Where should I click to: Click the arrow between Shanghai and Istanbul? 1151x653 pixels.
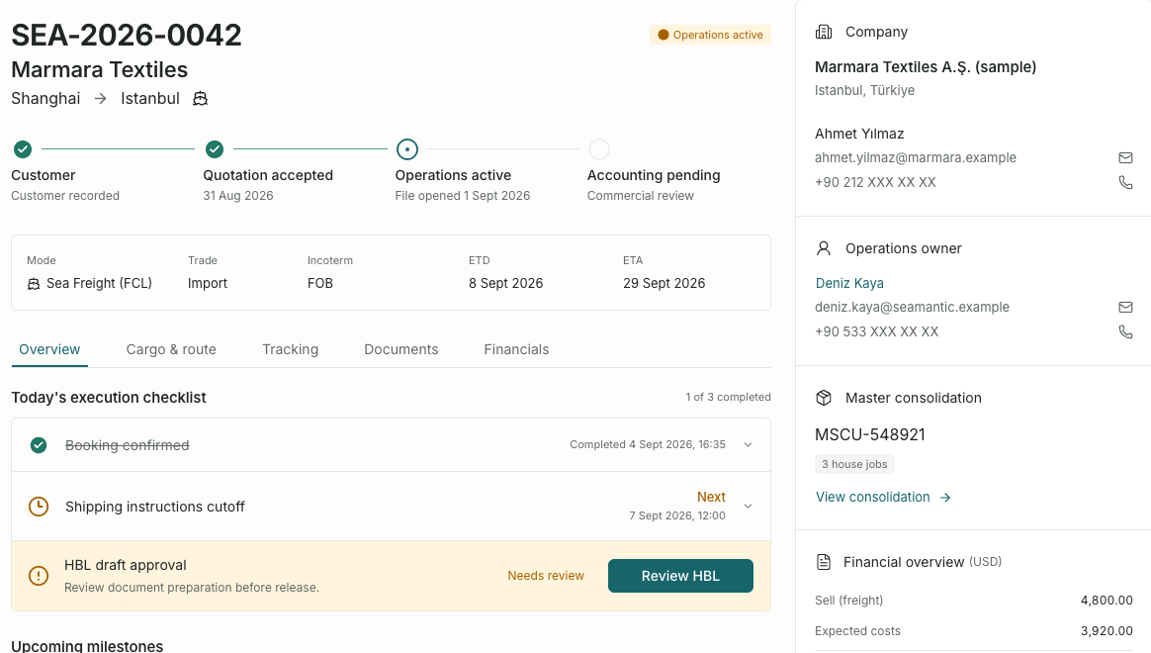tap(101, 98)
